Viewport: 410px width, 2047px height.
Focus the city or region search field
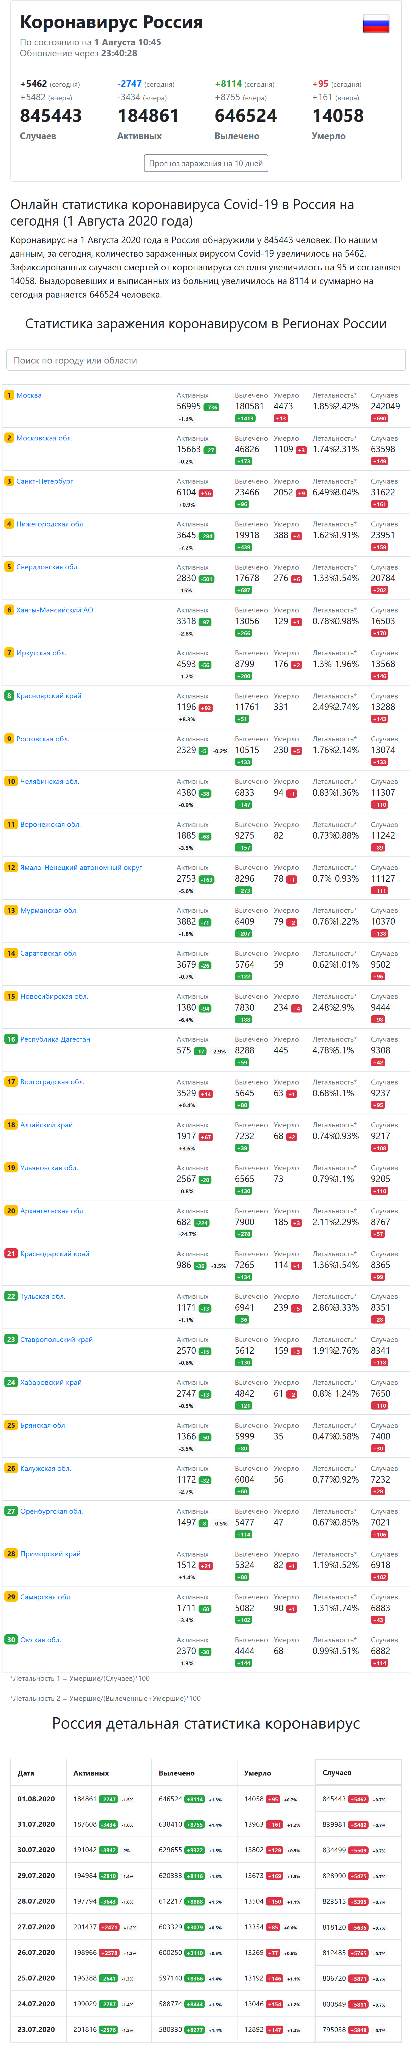pyautogui.click(x=205, y=360)
